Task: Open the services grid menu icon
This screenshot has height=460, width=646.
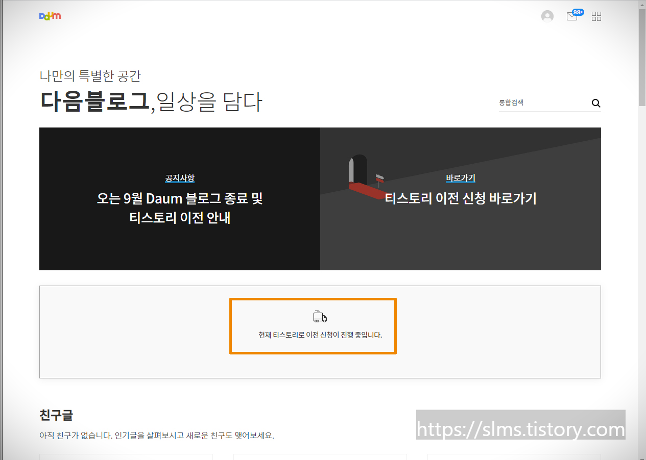Action: tap(596, 16)
